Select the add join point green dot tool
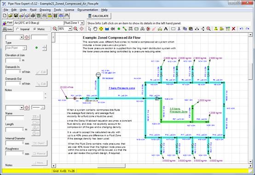The image size is (255, 175). [x=119, y=29]
